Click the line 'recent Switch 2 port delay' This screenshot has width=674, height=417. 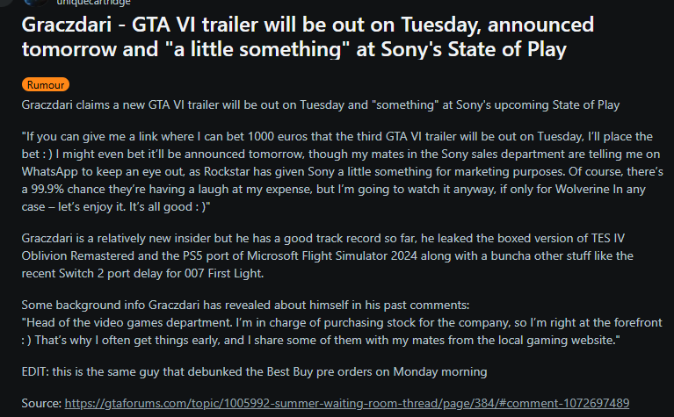142,274
